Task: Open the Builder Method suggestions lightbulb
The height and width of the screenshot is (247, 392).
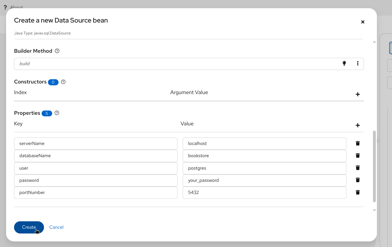Action: pyautogui.click(x=344, y=63)
